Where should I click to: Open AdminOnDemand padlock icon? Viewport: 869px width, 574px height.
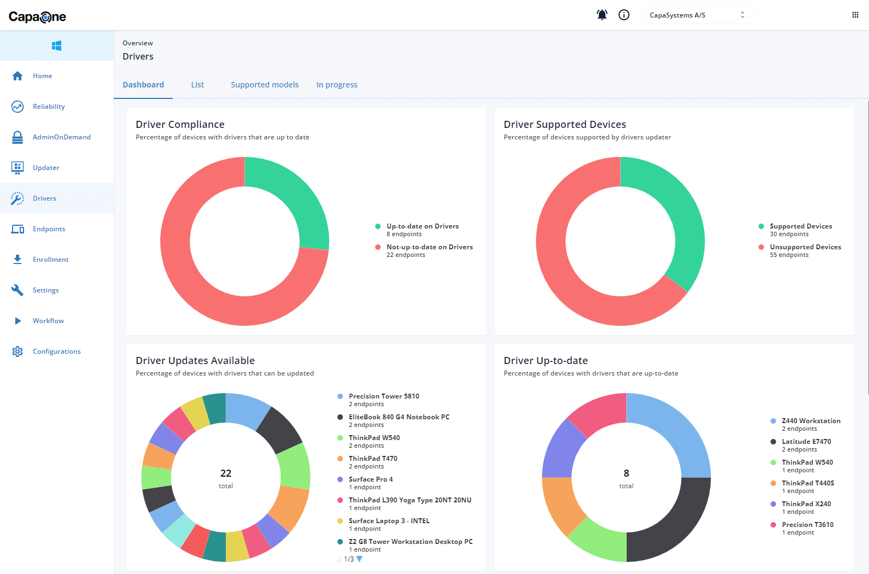(18, 137)
